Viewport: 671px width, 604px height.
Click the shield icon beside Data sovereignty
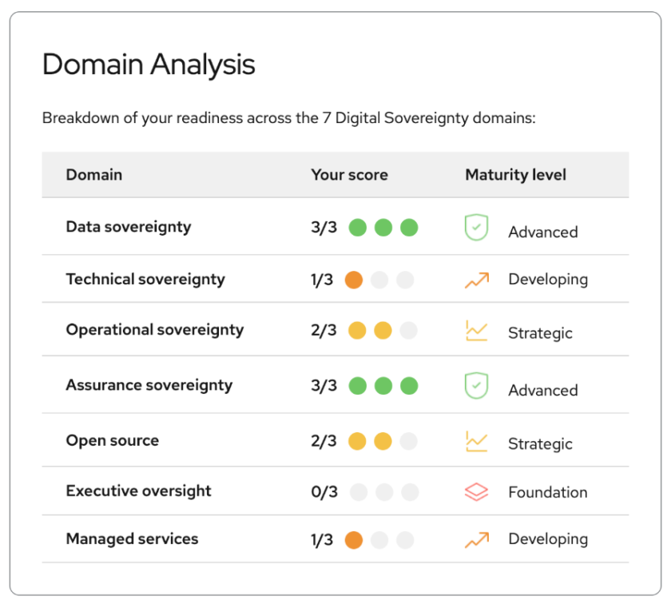(x=476, y=228)
